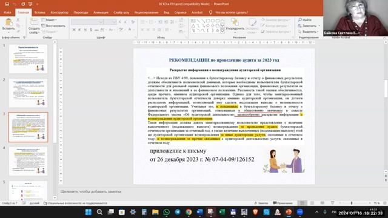The width and height of the screenshot is (388, 218).
Task: Open the File (Файл) tab
Action: [7, 12]
